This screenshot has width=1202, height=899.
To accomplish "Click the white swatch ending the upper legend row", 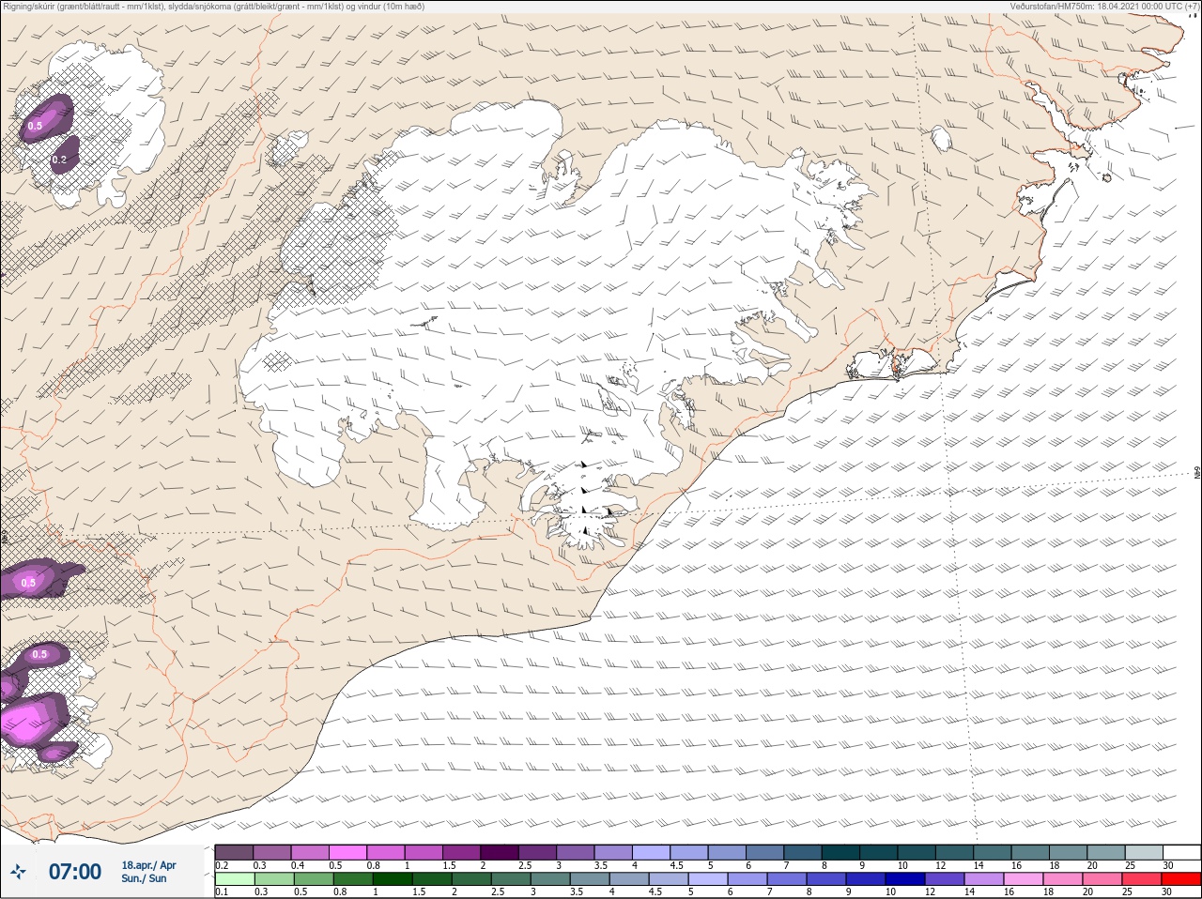I will click(1180, 852).
